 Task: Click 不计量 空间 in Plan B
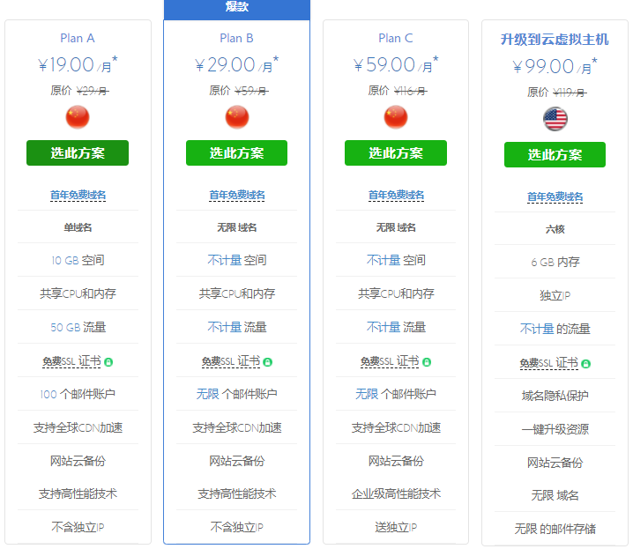point(237,261)
